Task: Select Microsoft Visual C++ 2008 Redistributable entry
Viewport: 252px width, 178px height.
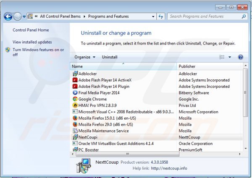Action: (x=126, y=112)
